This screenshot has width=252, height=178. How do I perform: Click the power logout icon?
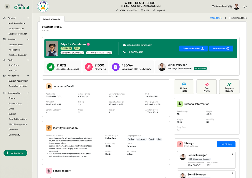pyautogui.click(x=245, y=7)
